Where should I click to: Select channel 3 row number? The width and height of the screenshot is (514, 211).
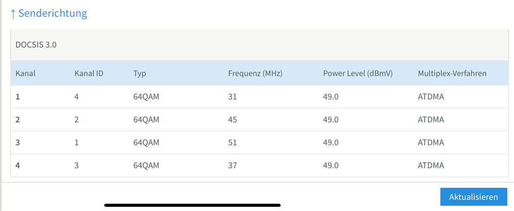click(x=18, y=142)
